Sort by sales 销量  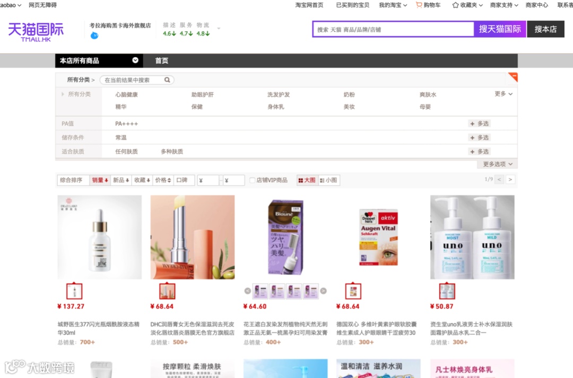[x=100, y=180]
